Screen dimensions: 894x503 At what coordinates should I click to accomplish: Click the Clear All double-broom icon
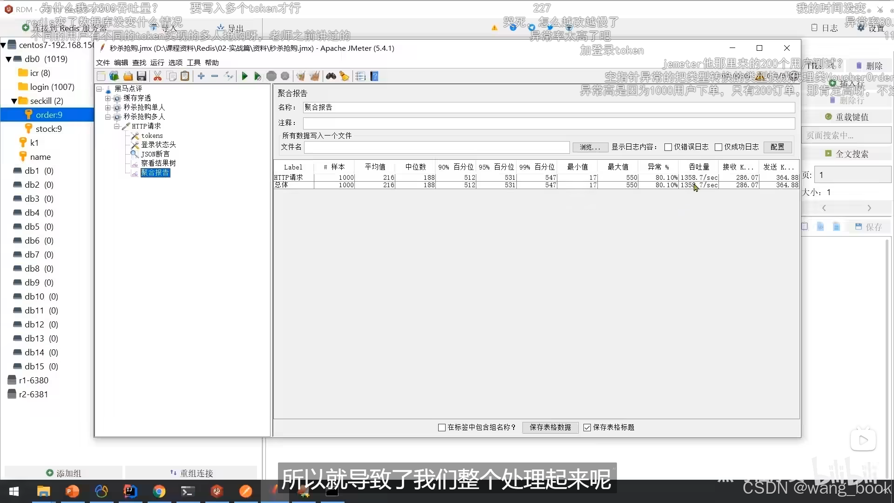(x=315, y=76)
